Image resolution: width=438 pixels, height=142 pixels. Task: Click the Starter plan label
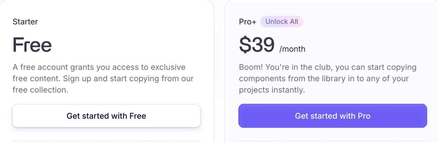[x=25, y=22]
